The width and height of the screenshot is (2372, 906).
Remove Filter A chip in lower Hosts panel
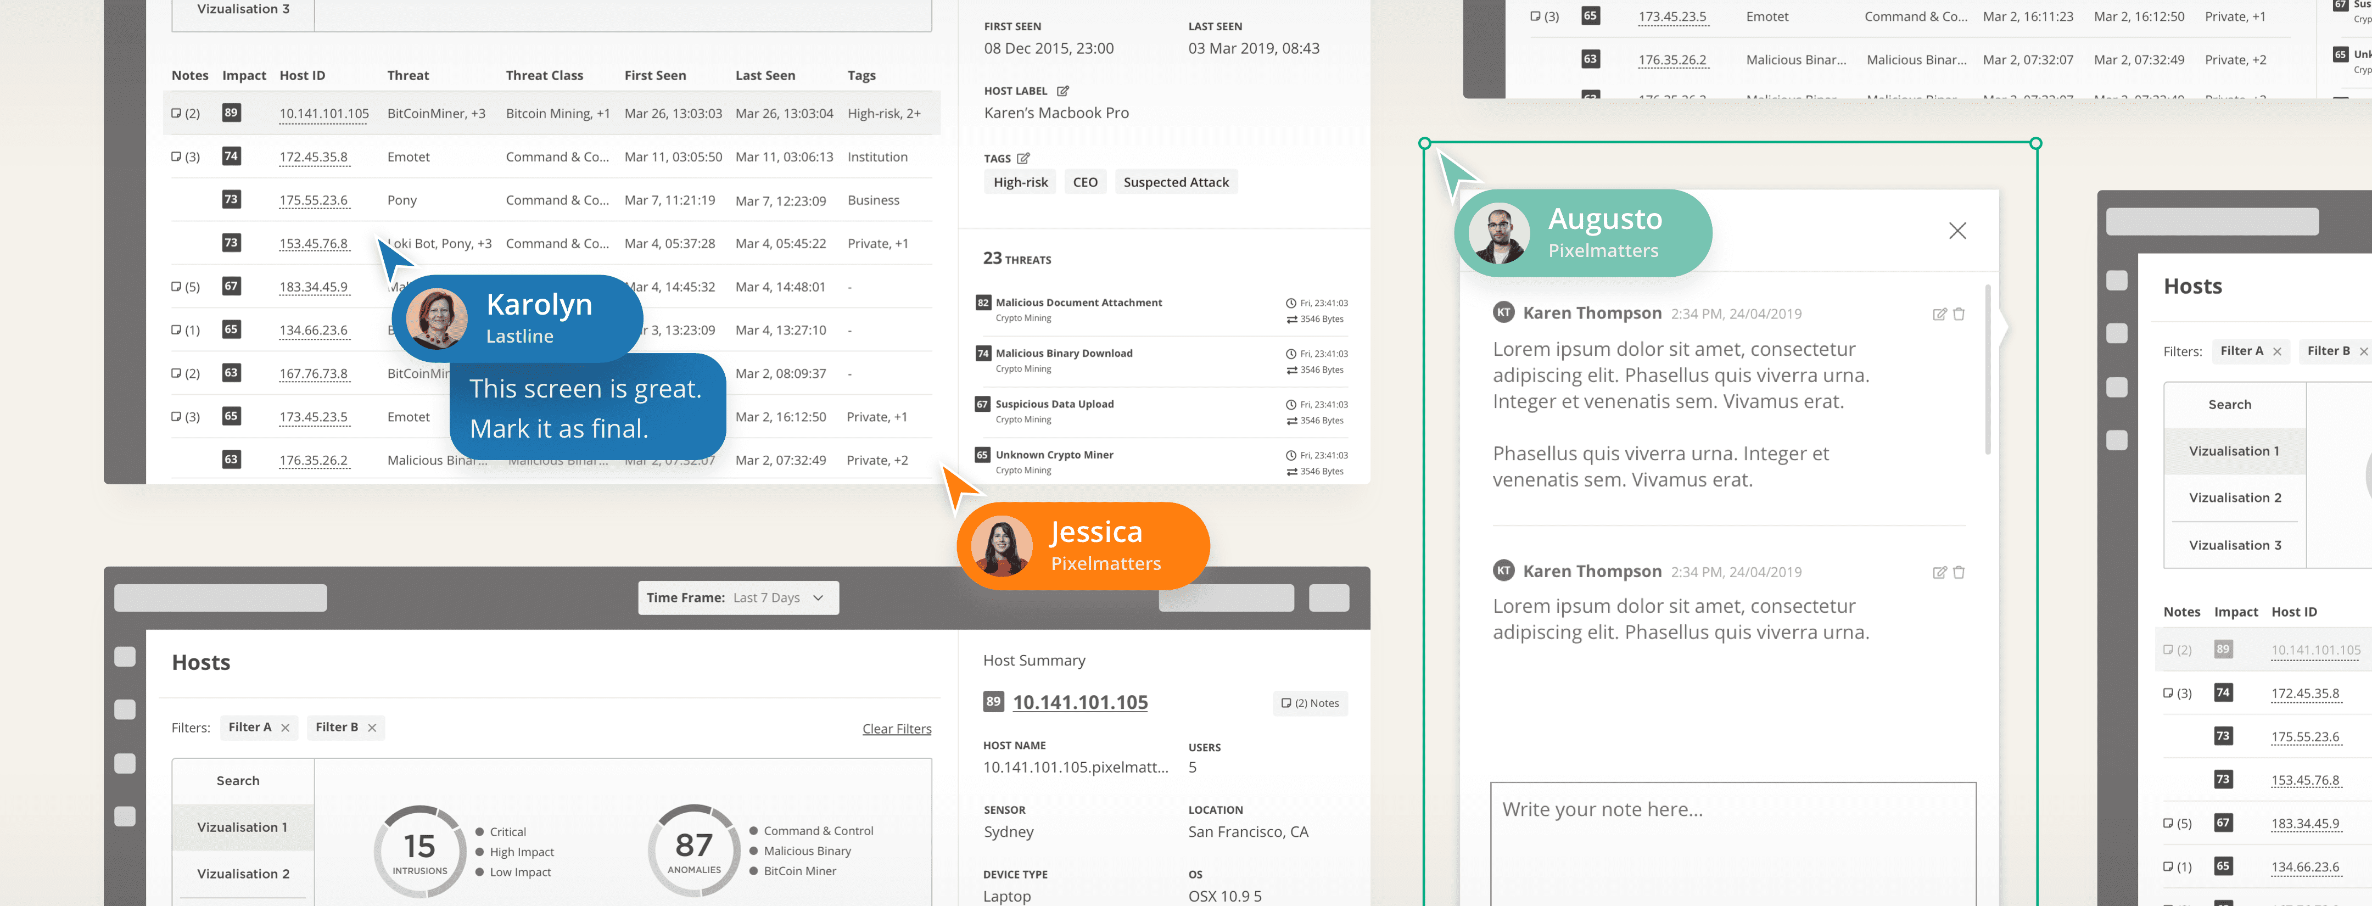(286, 728)
